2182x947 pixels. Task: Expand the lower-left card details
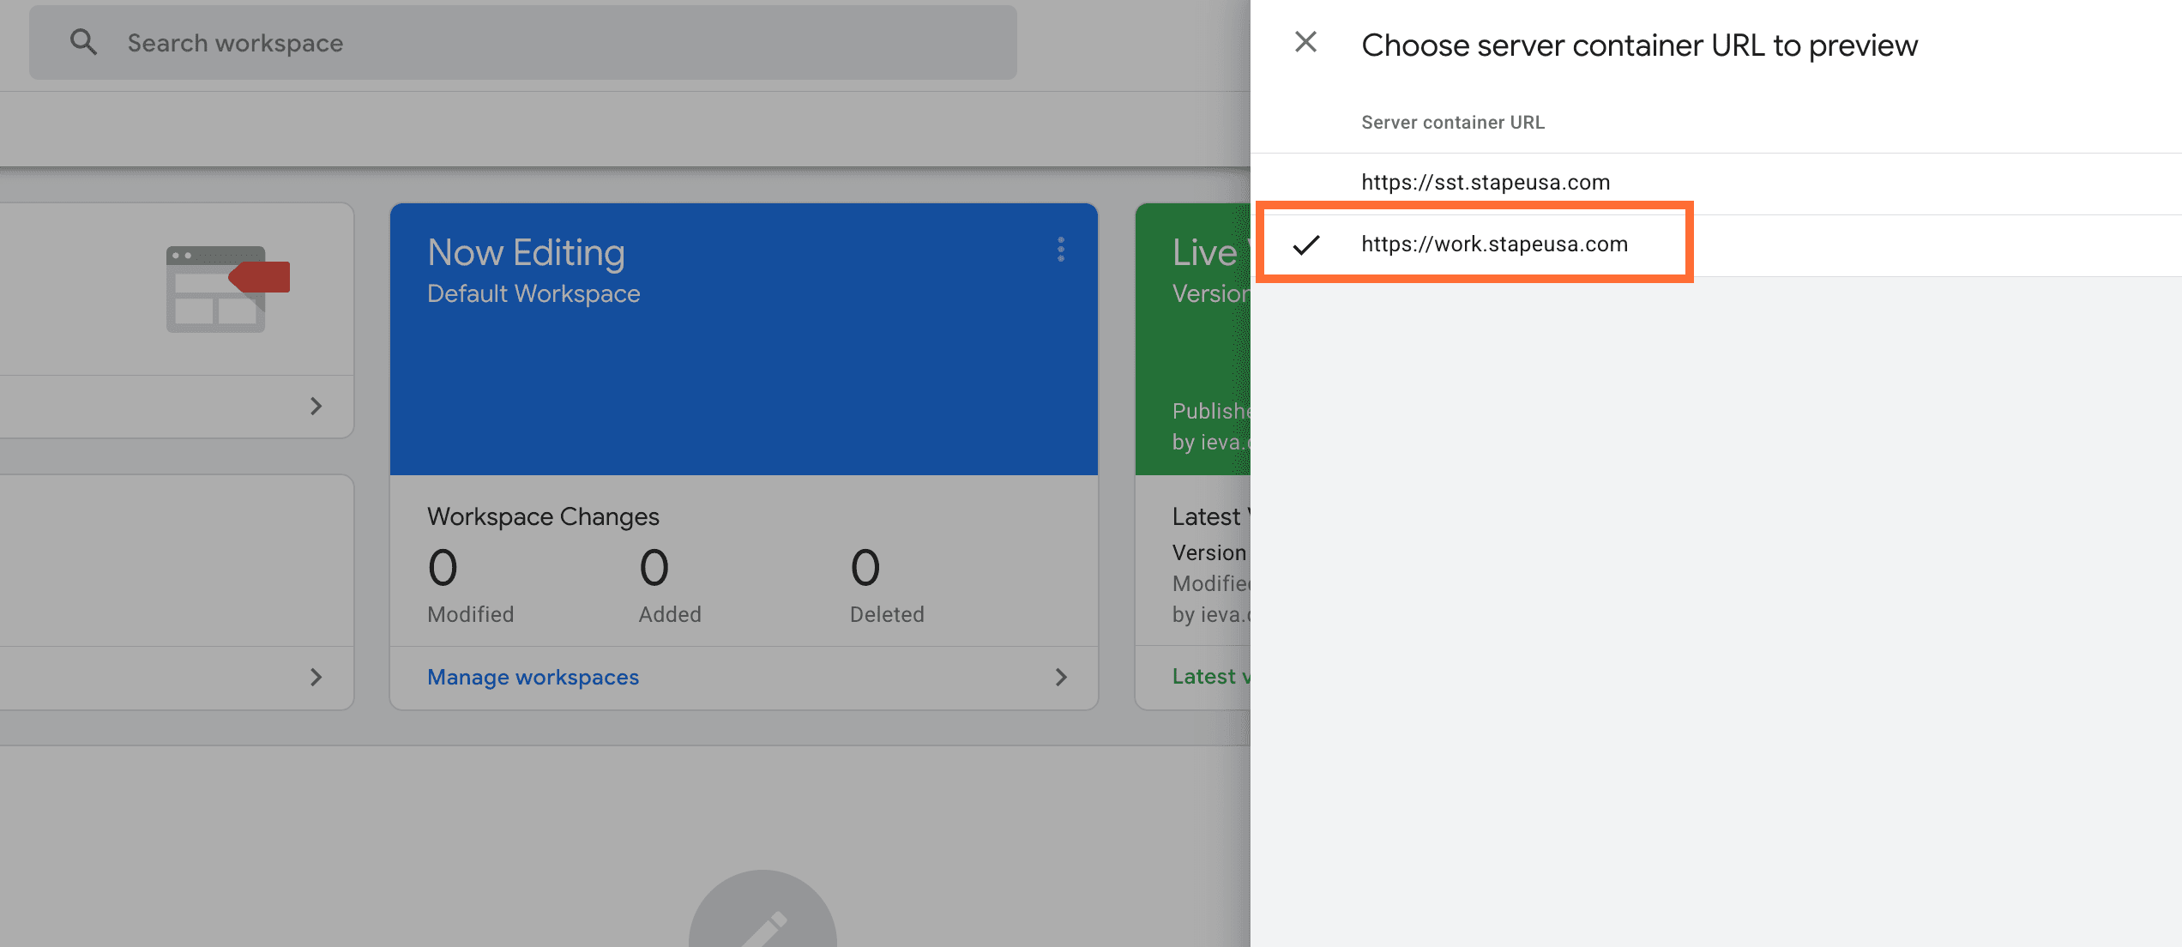click(316, 677)
